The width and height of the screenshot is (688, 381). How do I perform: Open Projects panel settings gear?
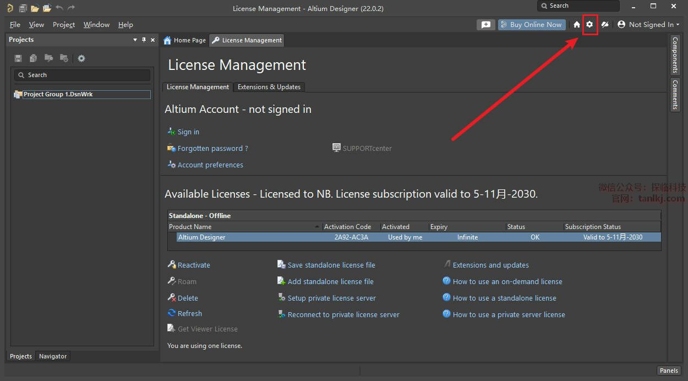pyautogui.click(x=81, y=58)
